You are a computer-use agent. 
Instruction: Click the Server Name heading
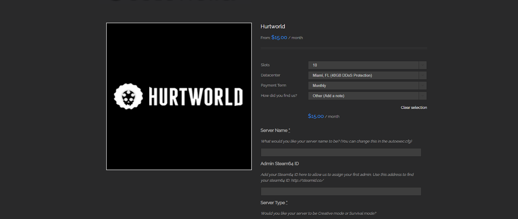point(275,130)
